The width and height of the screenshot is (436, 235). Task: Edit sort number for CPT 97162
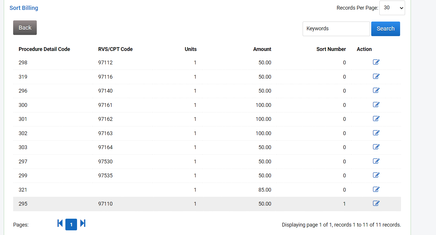376,119
